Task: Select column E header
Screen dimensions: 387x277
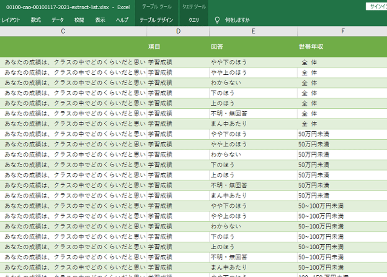Action: (x=253, y=31)
